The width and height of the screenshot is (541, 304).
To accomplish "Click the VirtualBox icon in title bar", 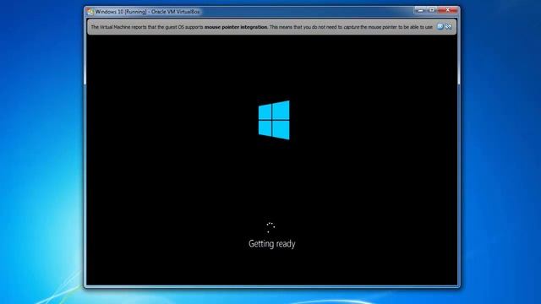I will [x=90, y=12].
